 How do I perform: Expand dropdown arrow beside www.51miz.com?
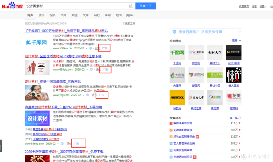tap(58, 144)
